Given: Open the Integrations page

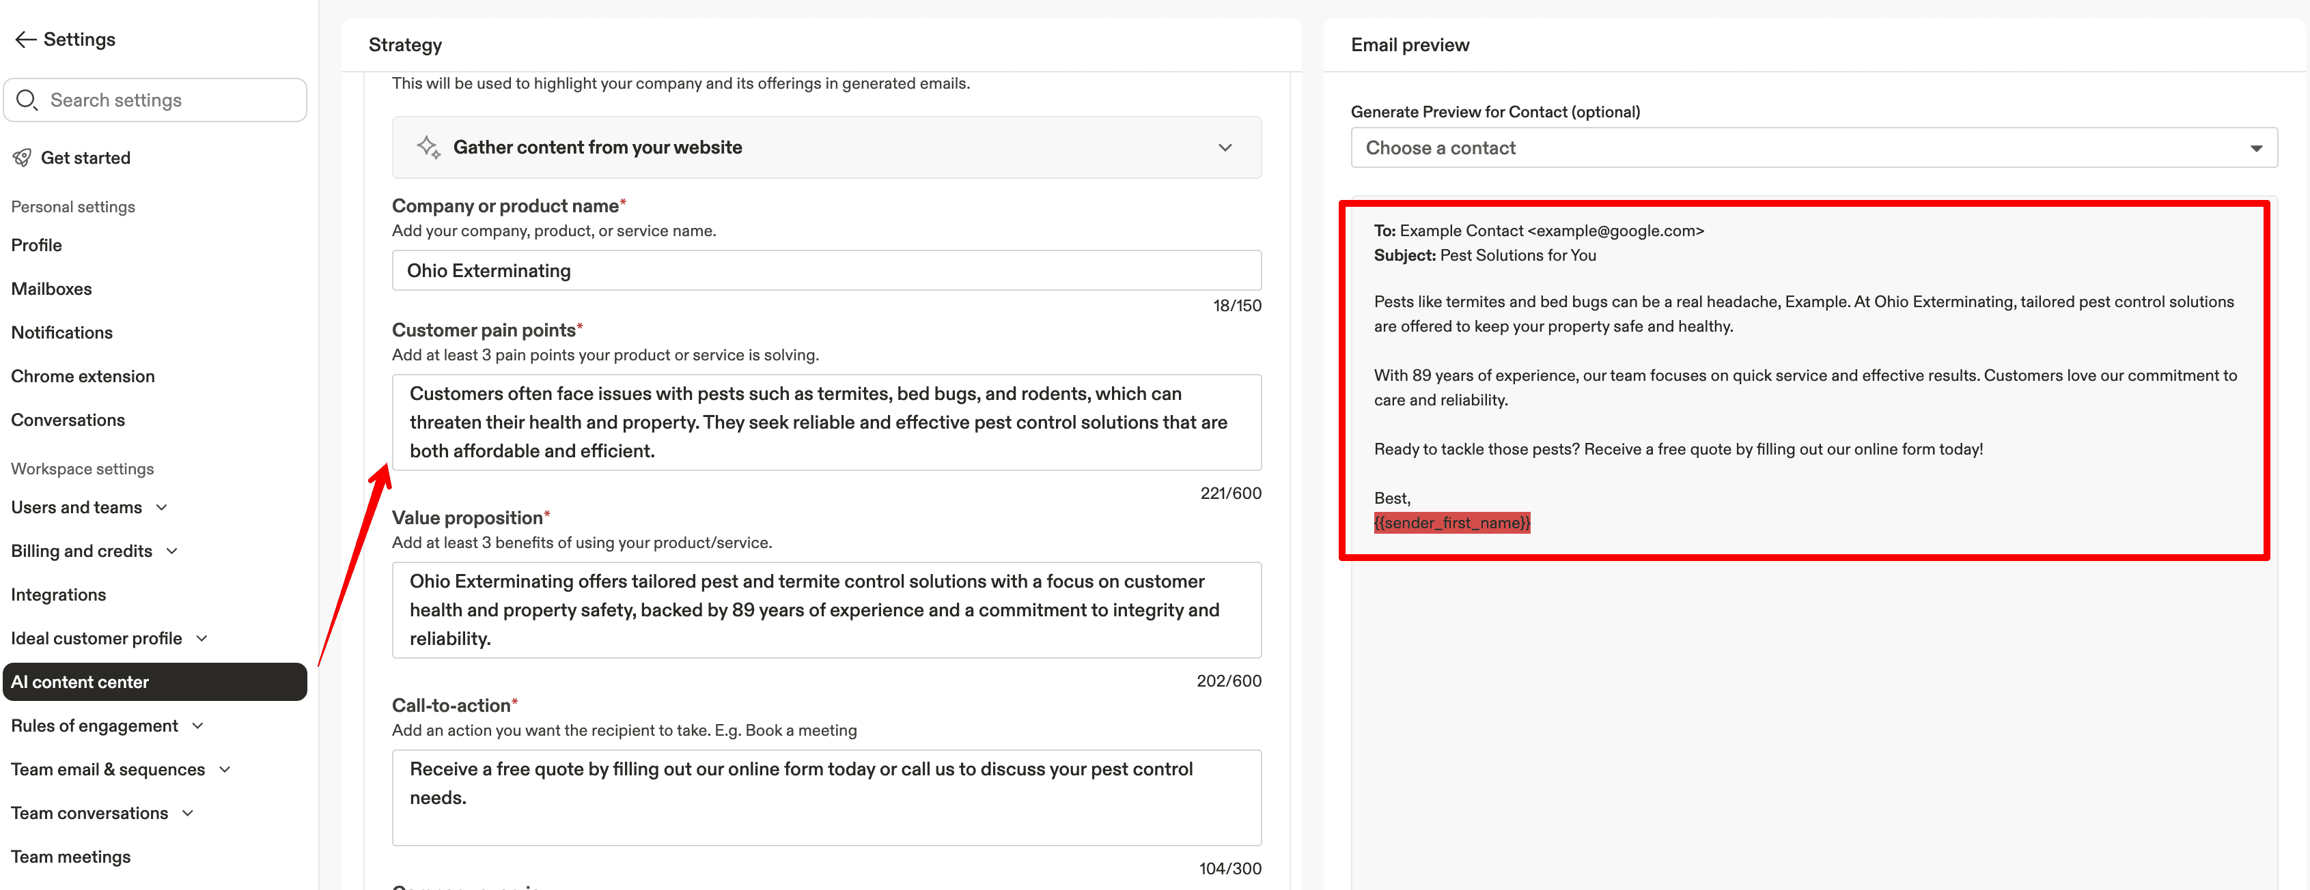Looking at the screenshot, I should pyautogui.click(x=58, y=595).
